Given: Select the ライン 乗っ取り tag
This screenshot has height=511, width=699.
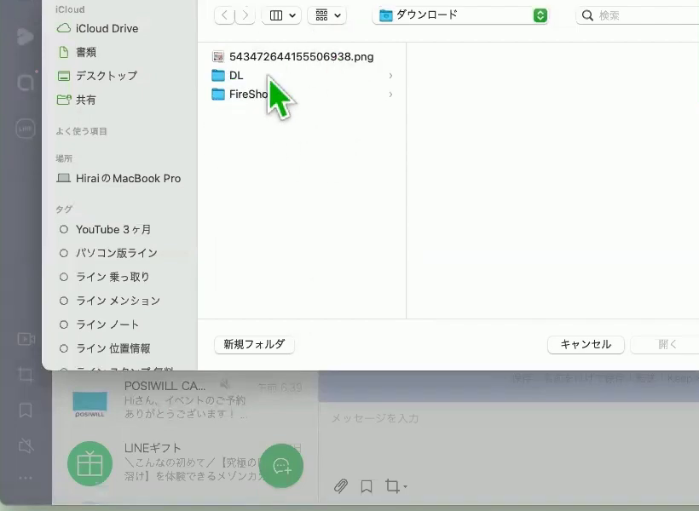Looking at the screenshot, I should (x=104, y=277).
